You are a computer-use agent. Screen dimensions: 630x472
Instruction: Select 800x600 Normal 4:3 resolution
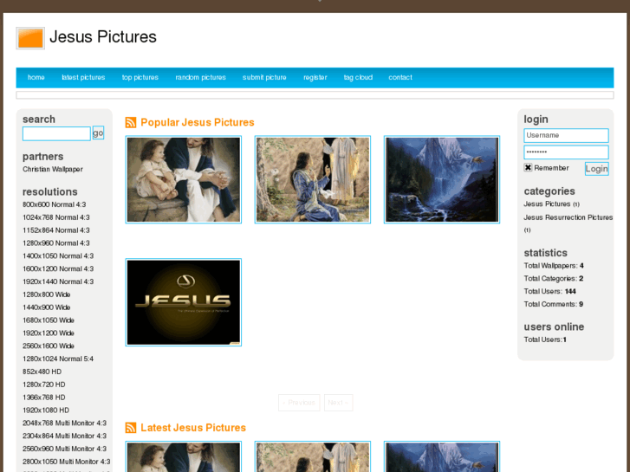coord(55,204)
